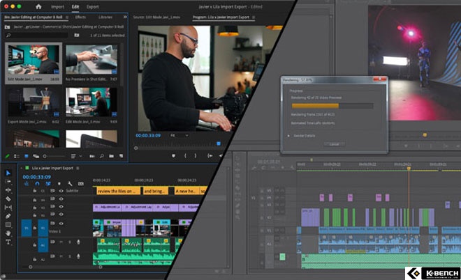Click the search magnifier icon in project search
The width and height of the screenshot is (461, 280).
pyautogui.click(x=7, y=33)
